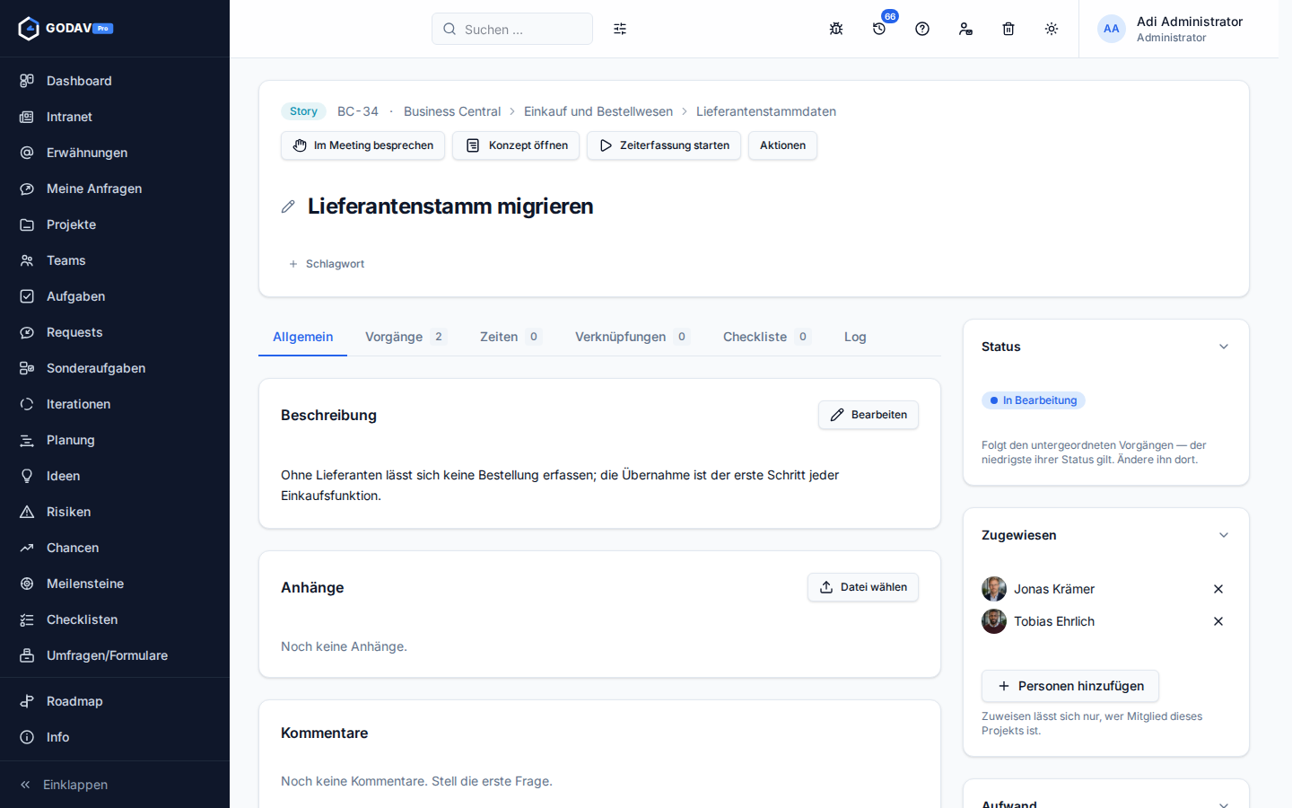This screenshot has width=1292, height=808.
Task: Focus the Suchen search field
Action: tap(512, 29)
